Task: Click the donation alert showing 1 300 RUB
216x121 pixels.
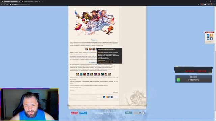Action: tap(193, 70)
